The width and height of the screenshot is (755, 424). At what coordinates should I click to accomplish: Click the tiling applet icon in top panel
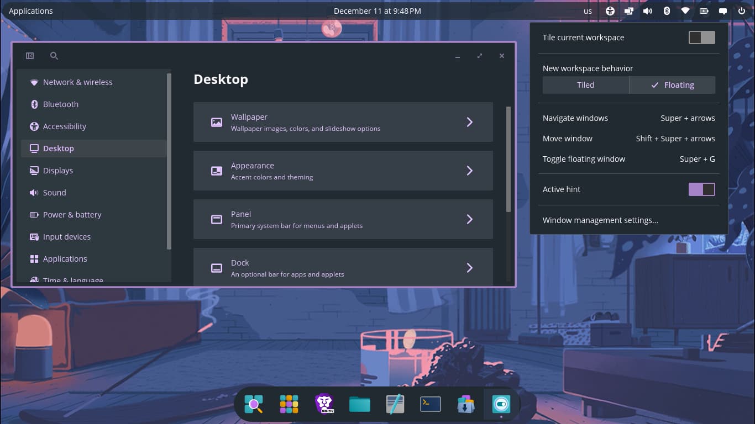[x=628, y=11]
